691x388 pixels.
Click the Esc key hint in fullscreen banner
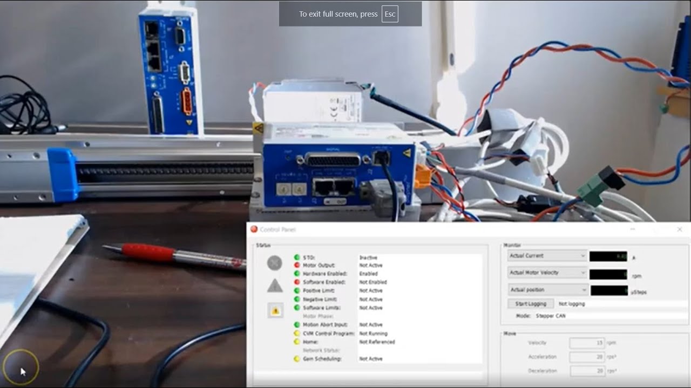click(x=390, y=14)
